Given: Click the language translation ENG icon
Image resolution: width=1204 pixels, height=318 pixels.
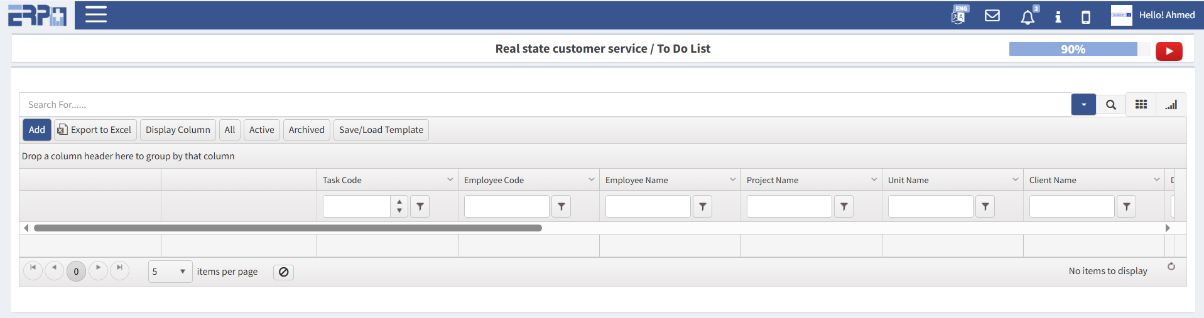Looking at the screenshot, I should 959,15.
